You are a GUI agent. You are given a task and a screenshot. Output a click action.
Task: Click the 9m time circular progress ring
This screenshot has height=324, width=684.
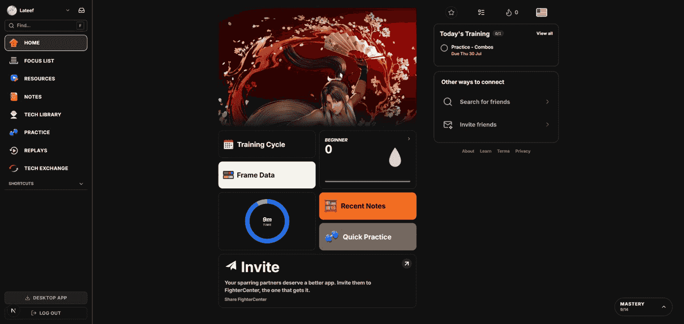267,222
